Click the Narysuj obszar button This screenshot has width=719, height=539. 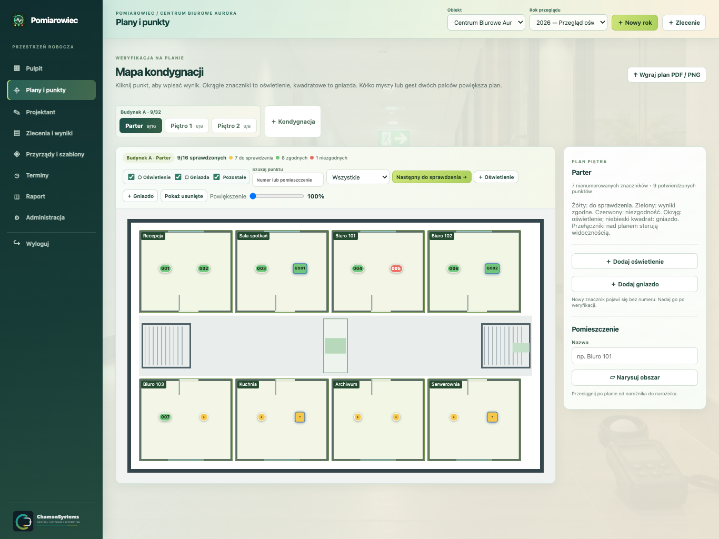[x=635, y=377]
